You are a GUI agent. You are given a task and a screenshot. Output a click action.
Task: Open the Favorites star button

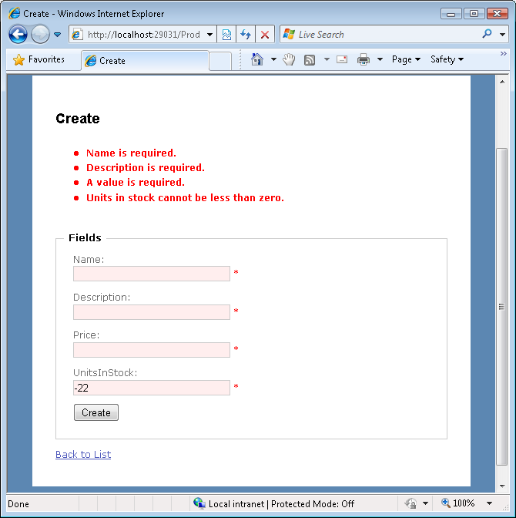[x=39, y=59]
